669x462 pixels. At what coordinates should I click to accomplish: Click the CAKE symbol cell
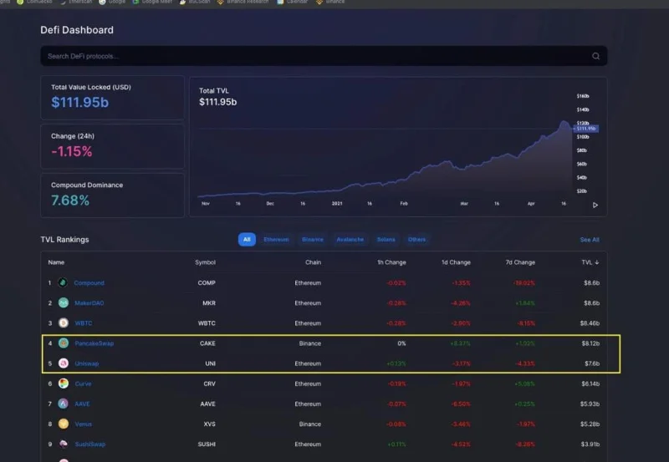[207, 343]
